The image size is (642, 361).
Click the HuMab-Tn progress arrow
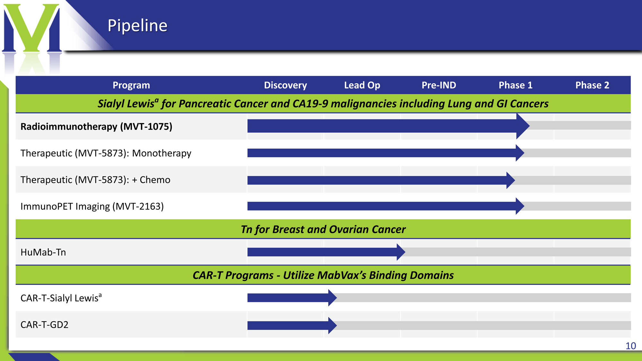326,252
